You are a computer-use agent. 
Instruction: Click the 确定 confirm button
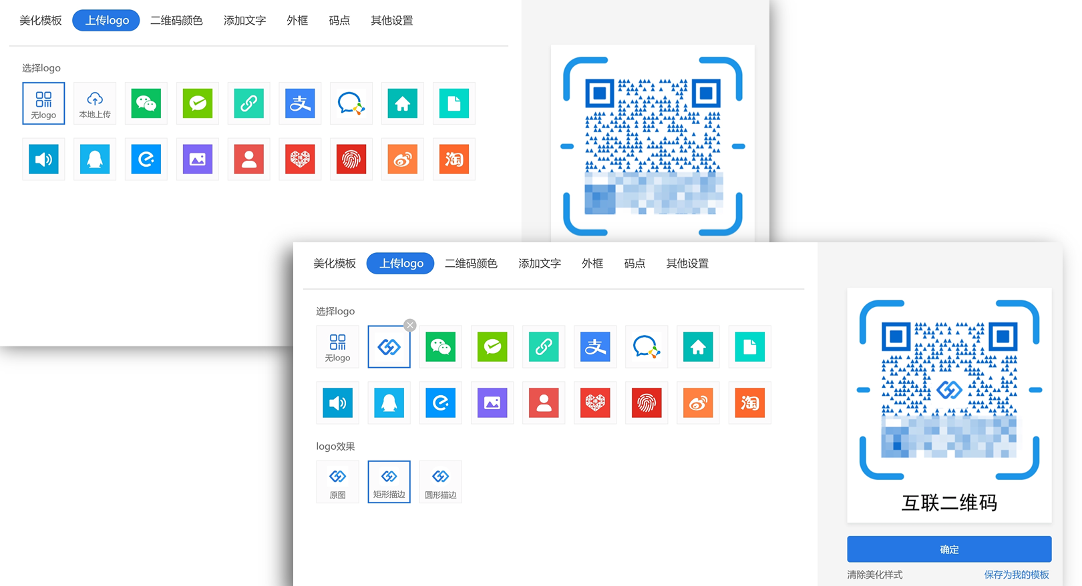949,549
